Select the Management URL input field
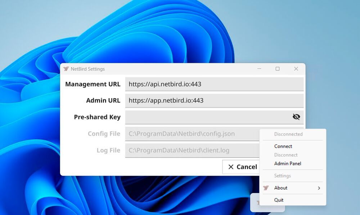 pyautogui.click(x=214, y=84)
